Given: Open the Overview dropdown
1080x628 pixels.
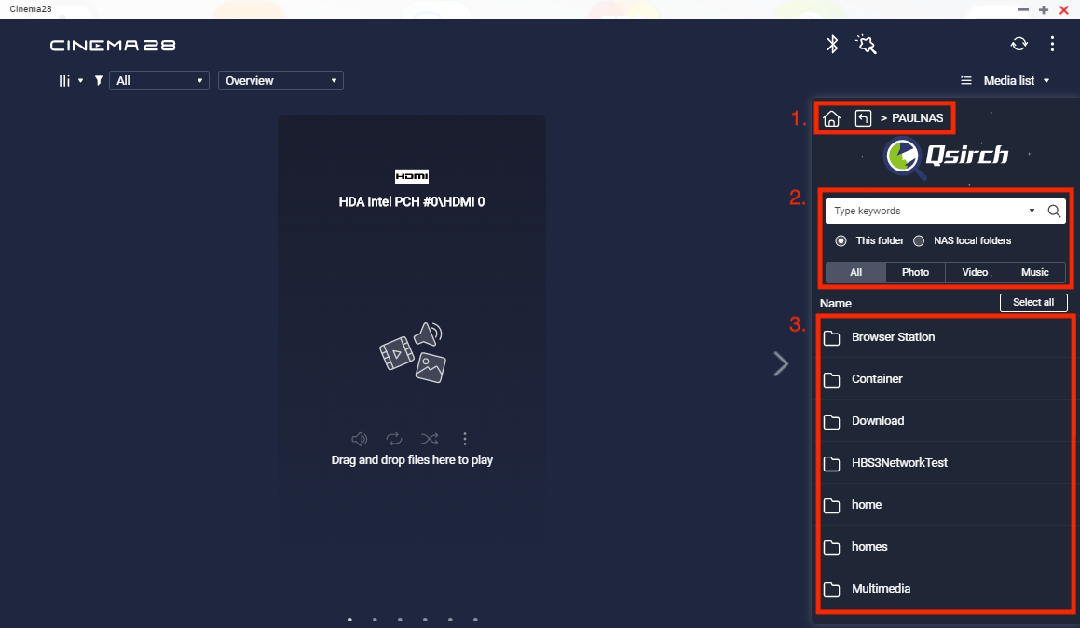Looking at the screenshot, I should pyautogui.click(x=280, y=81).
